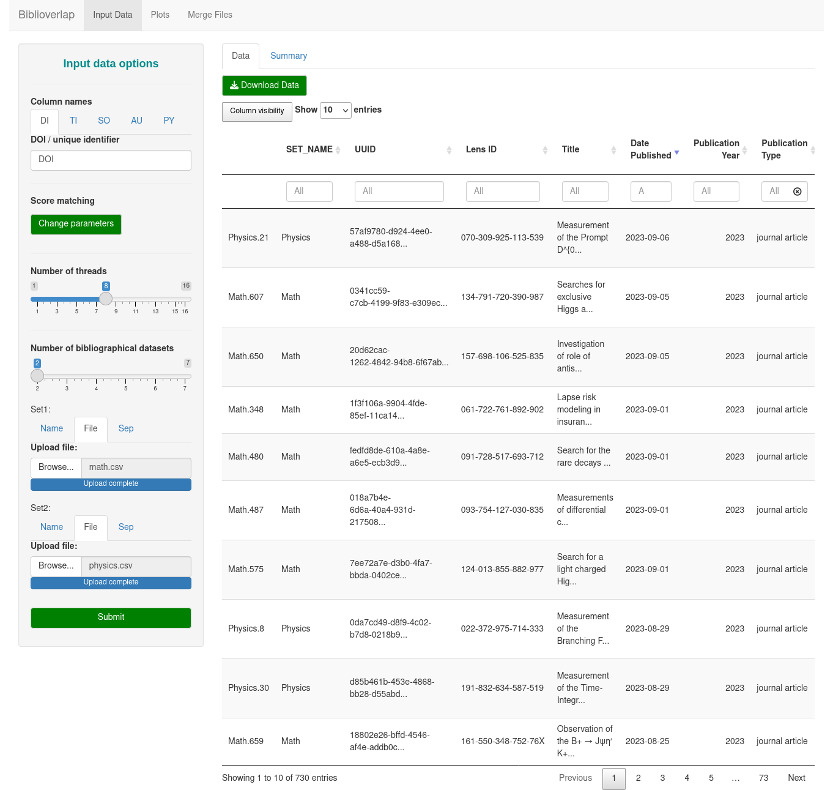
Task: Click the SET_NAME column sort icon
Action: 338,150
